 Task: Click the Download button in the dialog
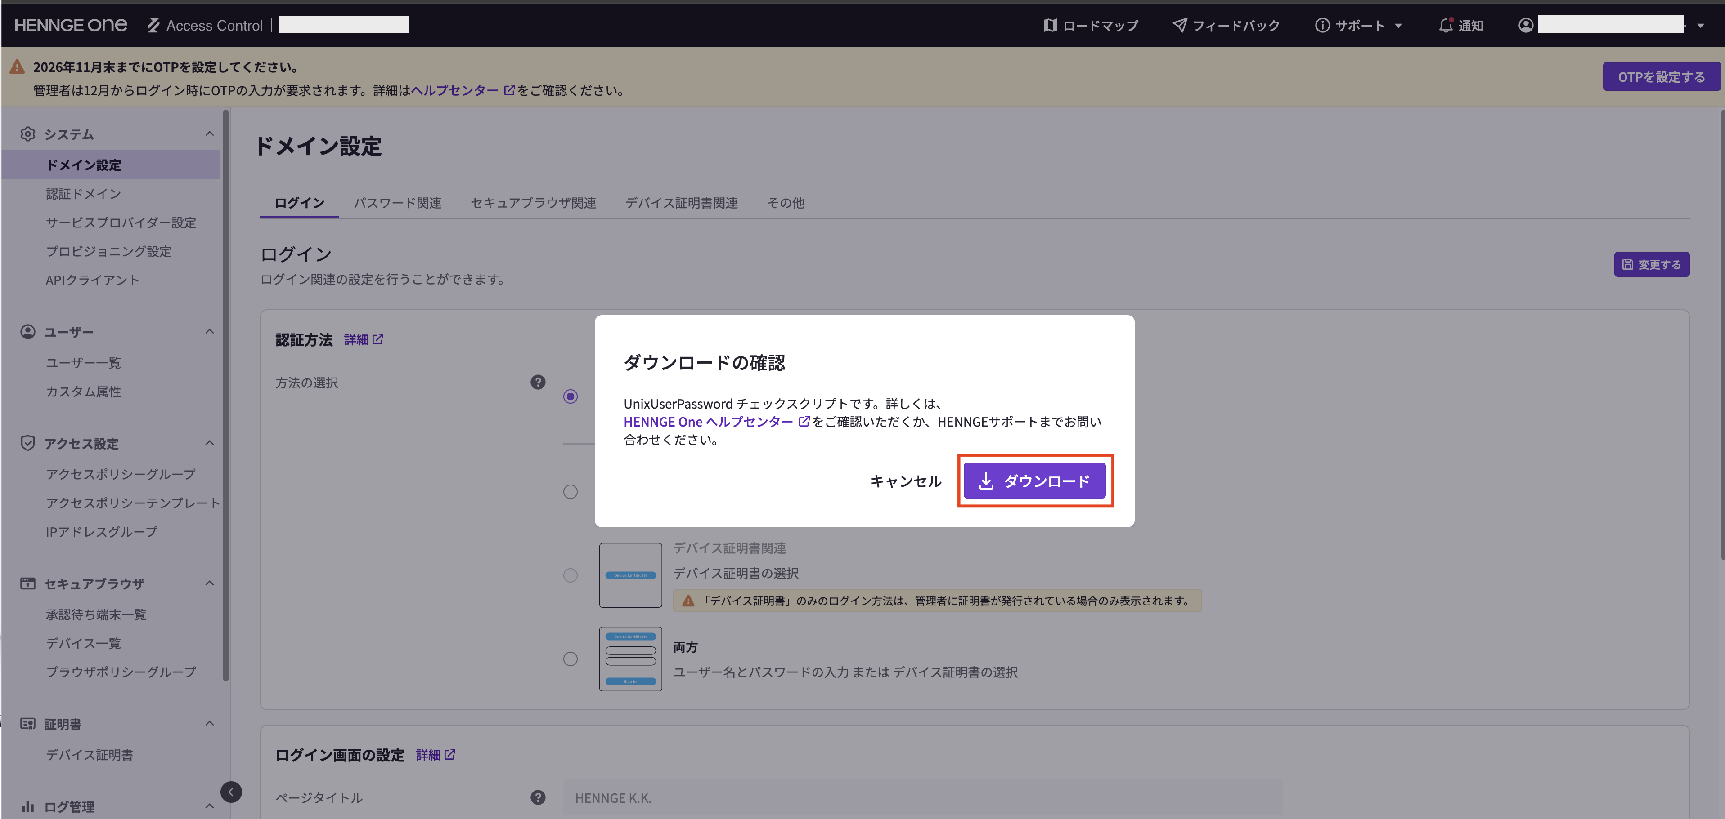point(1034,481)
